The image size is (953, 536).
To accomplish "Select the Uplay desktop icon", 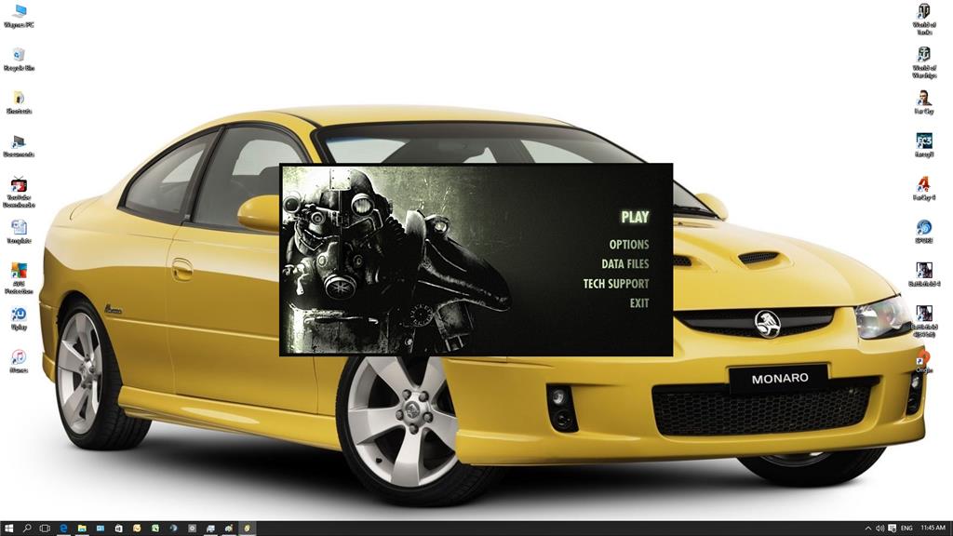I will (x=19, y=318).
